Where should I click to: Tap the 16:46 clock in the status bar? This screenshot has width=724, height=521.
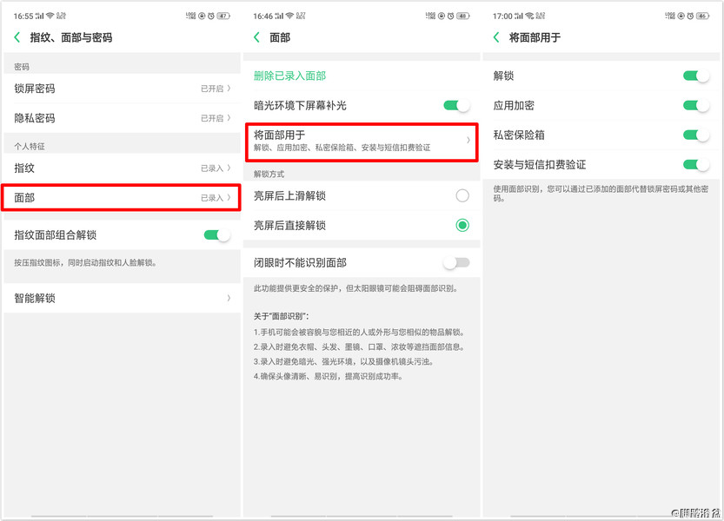tap(256, 15)
